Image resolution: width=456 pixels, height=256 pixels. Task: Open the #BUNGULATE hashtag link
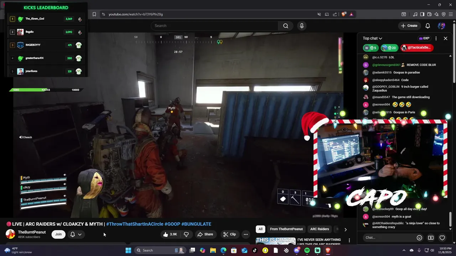point(196,224)
